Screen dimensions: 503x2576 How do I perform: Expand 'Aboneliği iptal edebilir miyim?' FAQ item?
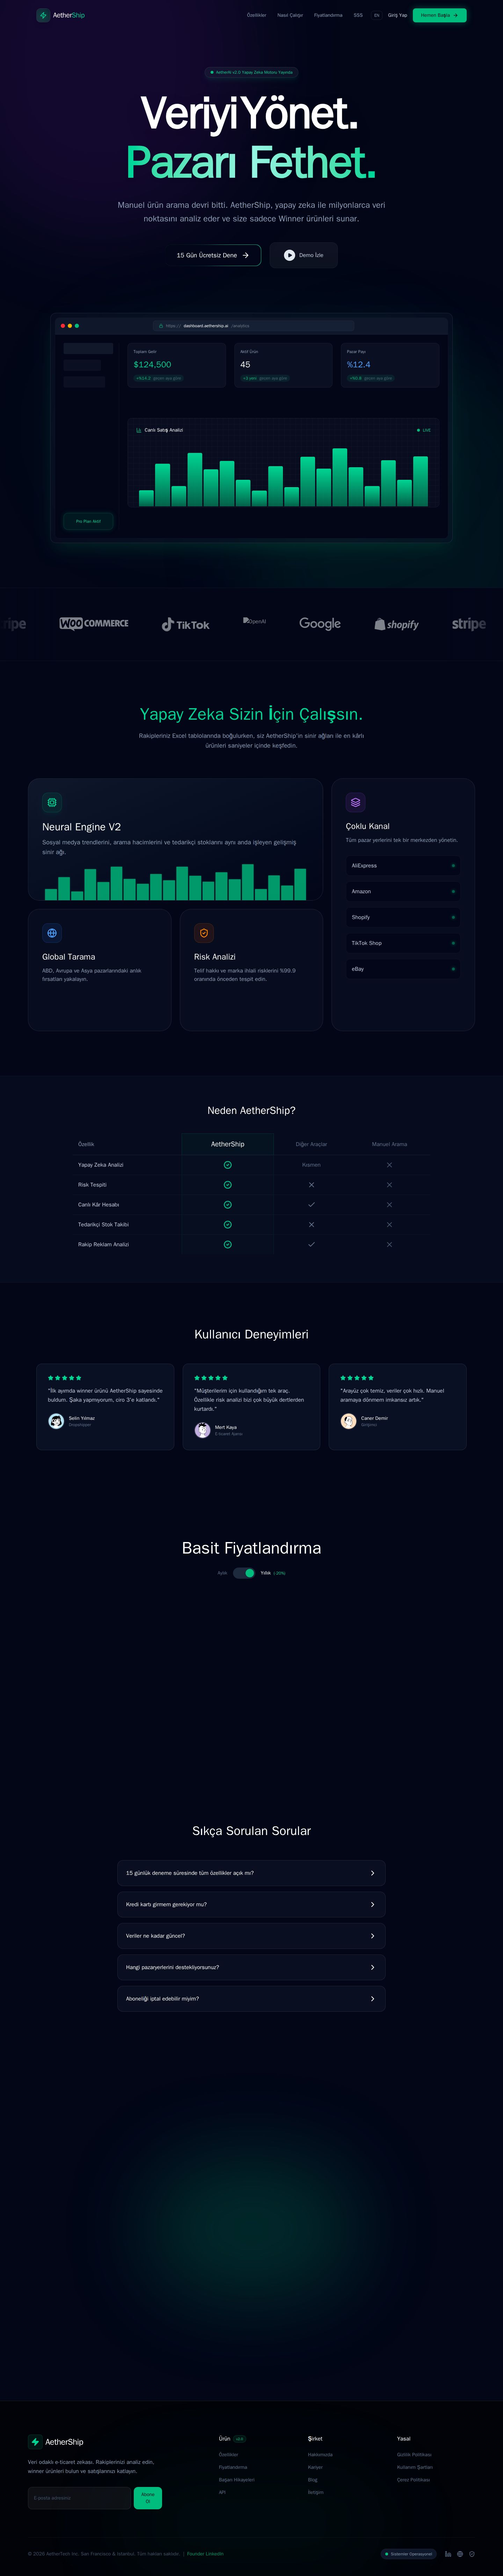tap(251, 1998)
